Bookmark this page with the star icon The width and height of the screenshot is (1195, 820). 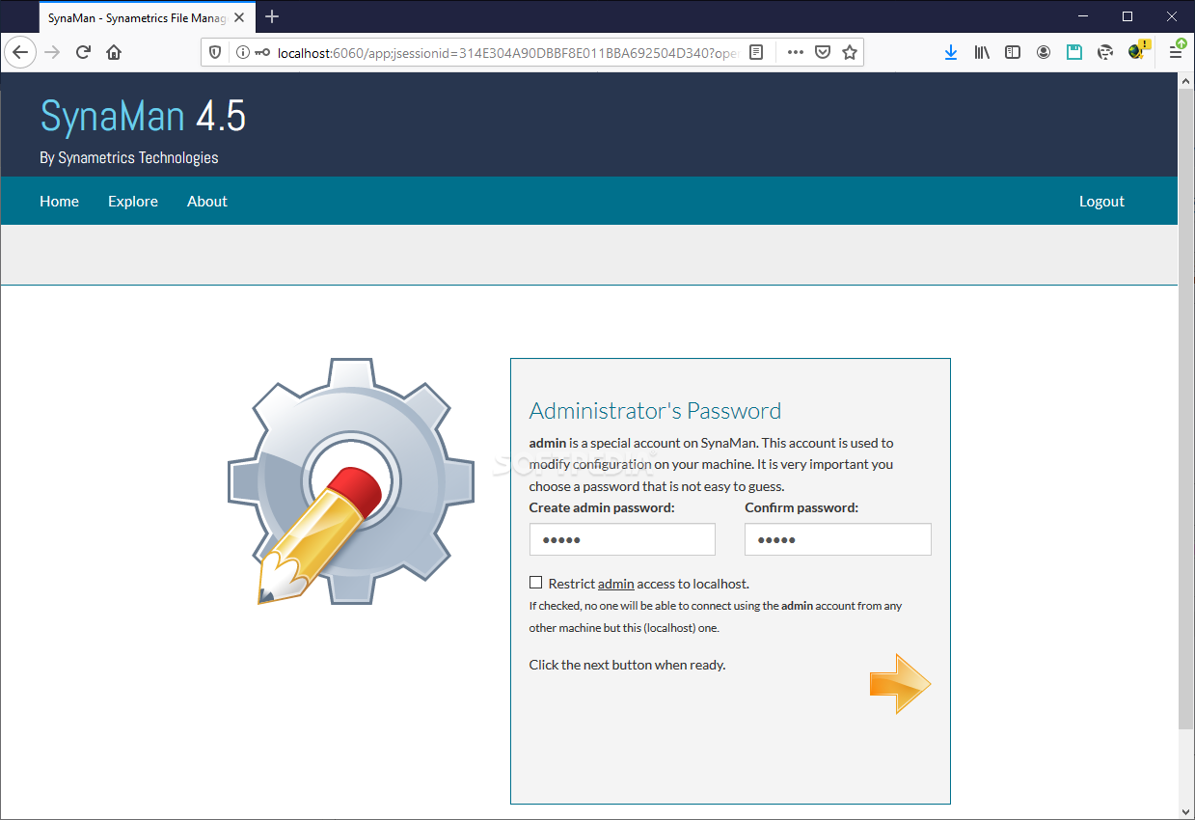coord(850,52)
